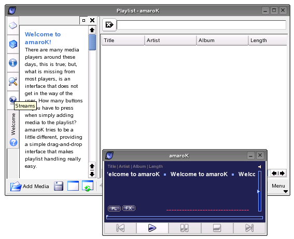Open the first sidebar browser tab icon
The width and height of the screenshot is (294, 239).
(13, 25)
